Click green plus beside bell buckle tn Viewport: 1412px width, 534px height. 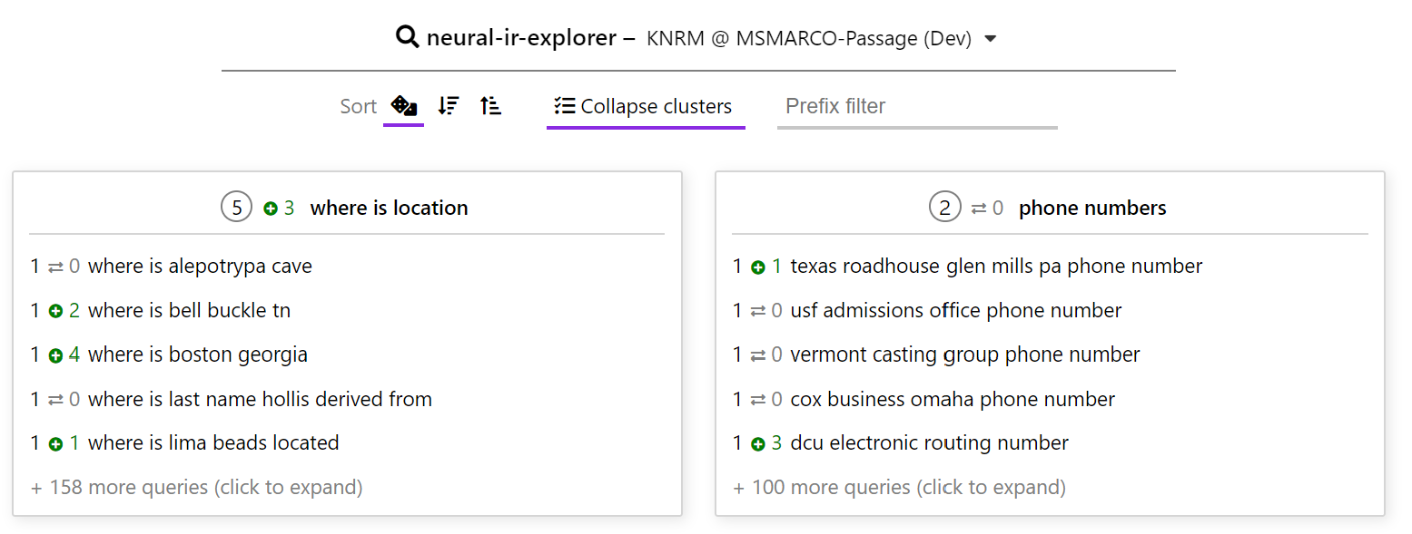(55, 311)
